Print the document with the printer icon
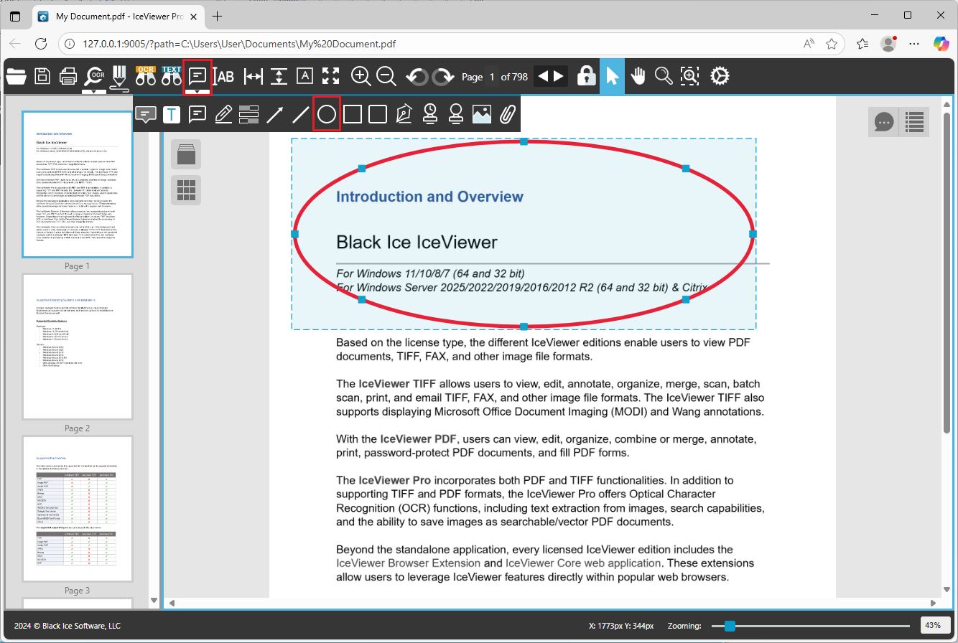The height and width of the screenshot is (643, 958). (68, 76)
